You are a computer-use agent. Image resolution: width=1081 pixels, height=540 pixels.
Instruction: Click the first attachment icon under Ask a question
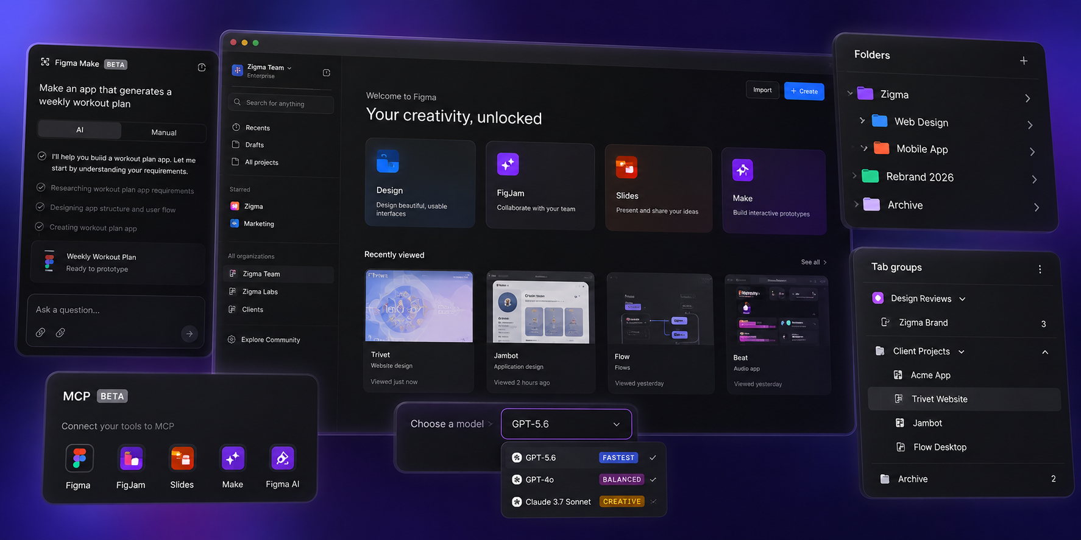[x=40, y=332]
